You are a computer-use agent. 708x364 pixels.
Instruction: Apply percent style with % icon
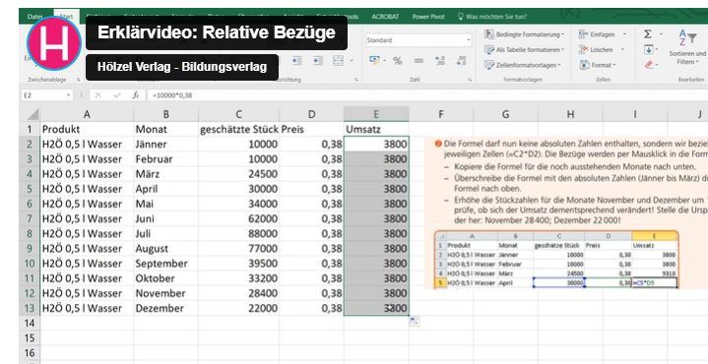click(x=398, y=61)
